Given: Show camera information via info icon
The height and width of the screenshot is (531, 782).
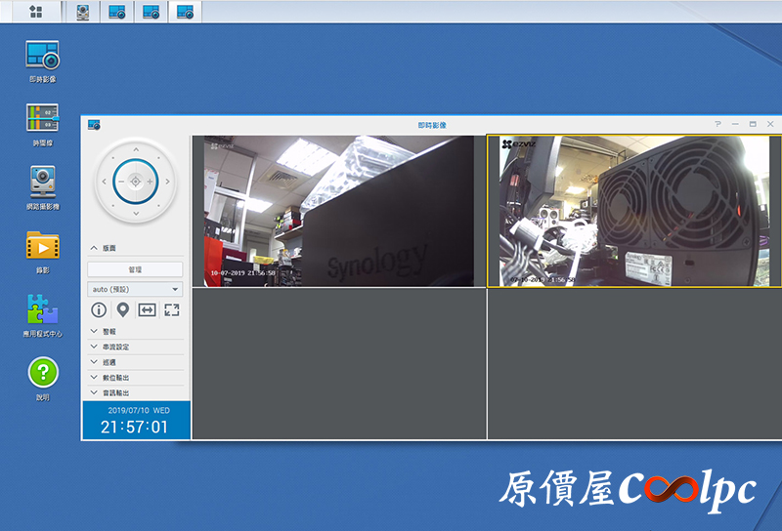Looking at the screenshot, I should pyautogui.click(x=99, y=309).
